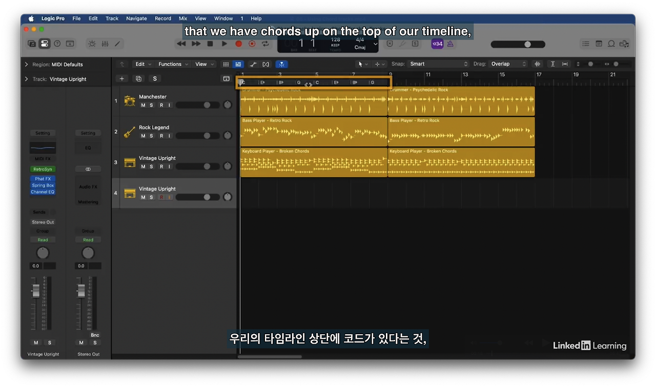Image resolution: width=656 pixels, height=387 pixels.
Task: Toggle the metronome click icon
Action: pyautogui.click(x=450, y=44)
